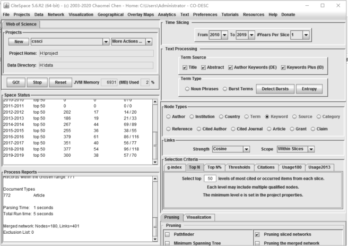The height and width of the screenshot is (246, 348).
Task: Switch to the g-index selection tab
Action: tap(174, 167)
